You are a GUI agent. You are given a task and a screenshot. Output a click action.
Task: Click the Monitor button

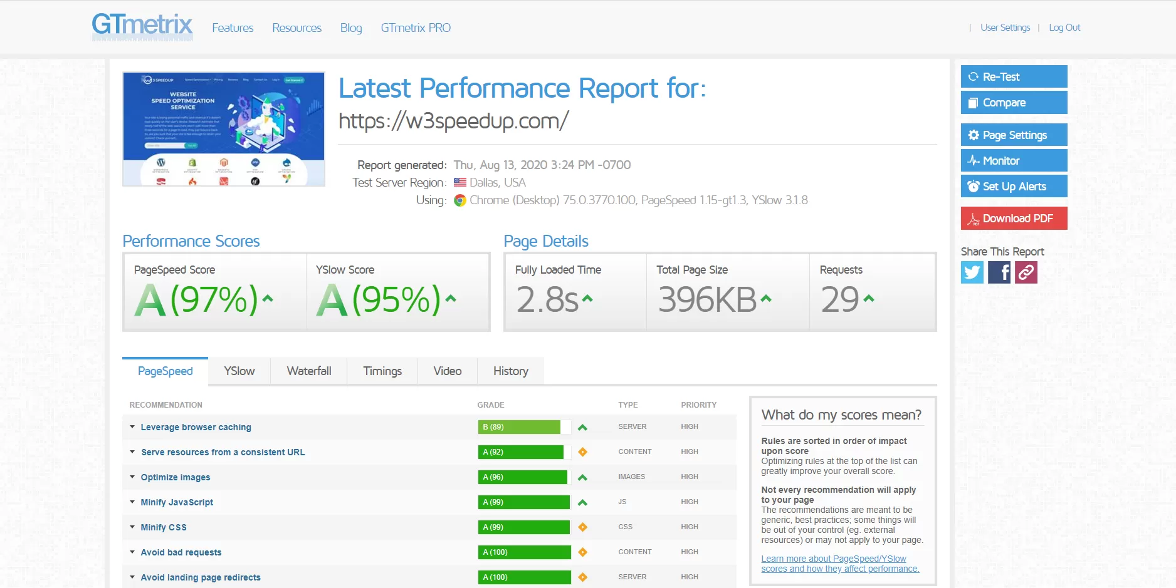coord(1014,160)
